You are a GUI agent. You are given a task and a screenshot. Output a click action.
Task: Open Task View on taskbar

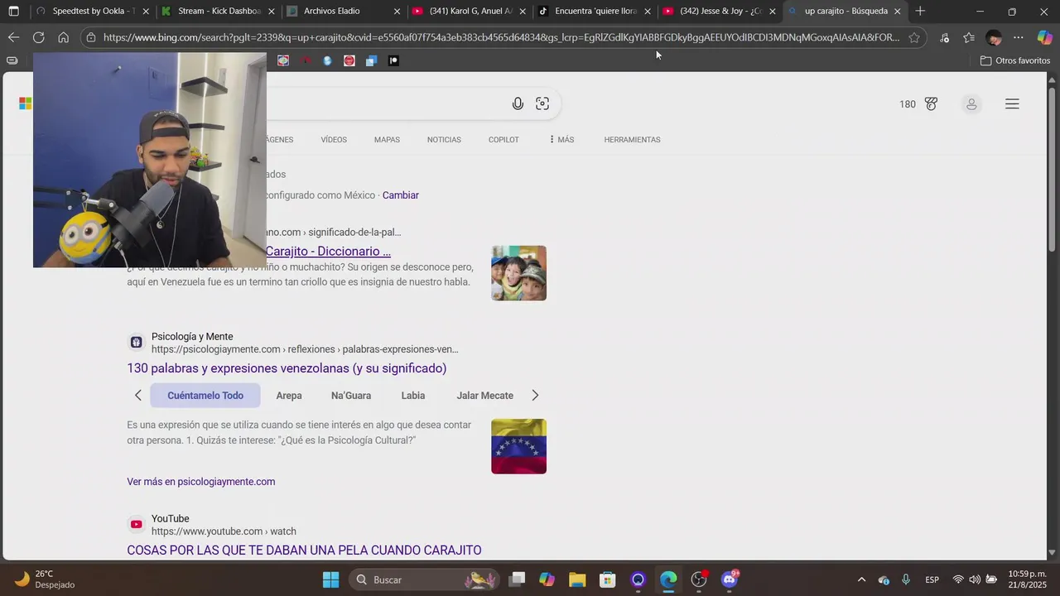pos(517,579)
